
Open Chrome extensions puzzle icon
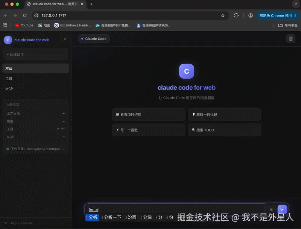[236, 15]
